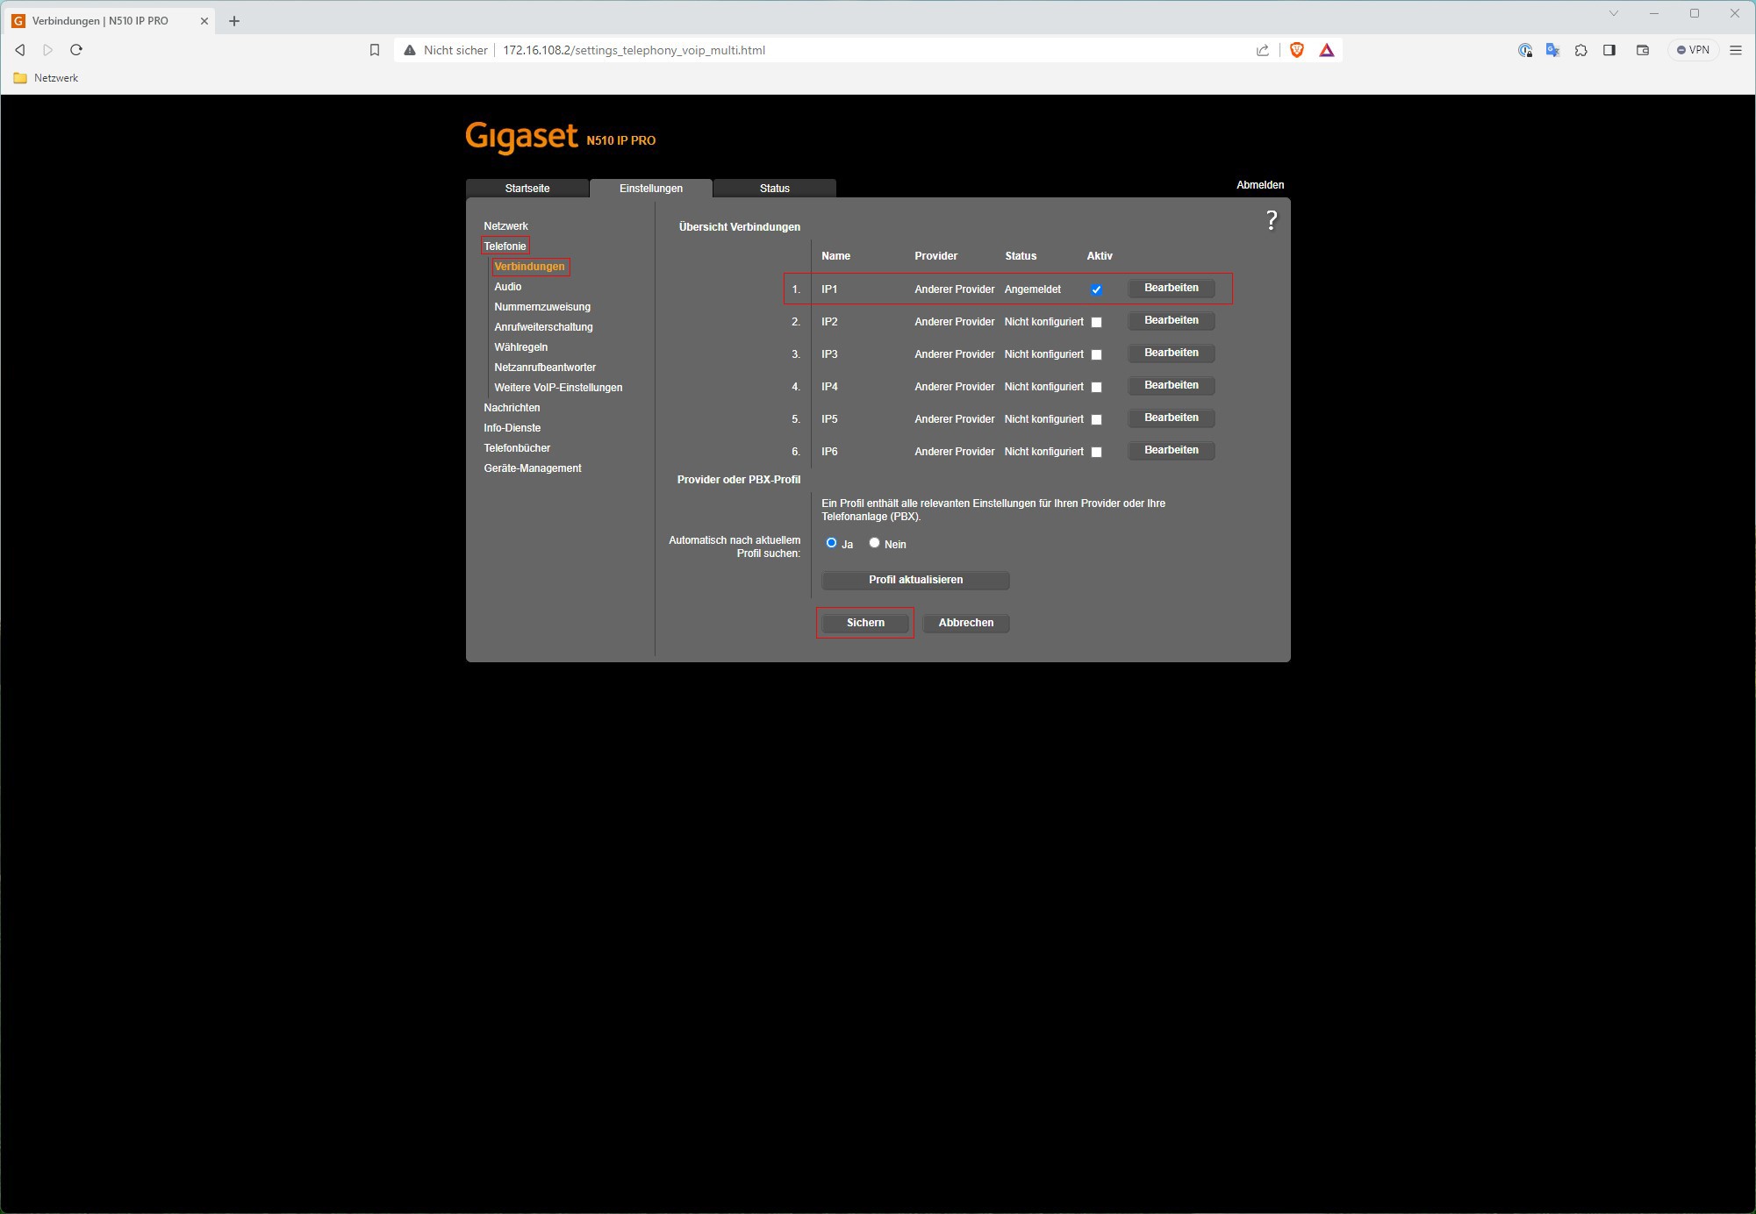This screenshot has height=1214, width=1756.
Task: Select Verbindungen in the sidebar
Action: coord(529,267)
